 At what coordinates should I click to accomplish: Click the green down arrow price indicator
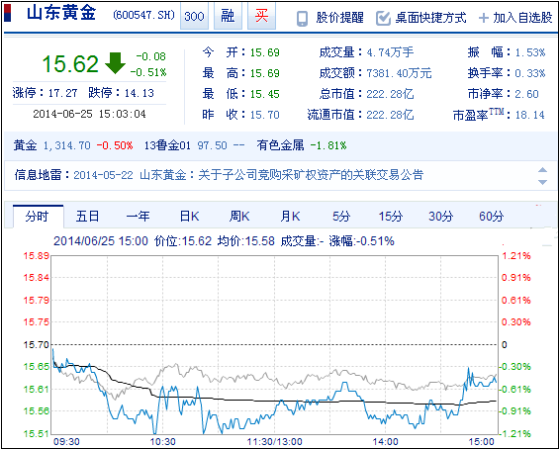[x=115, y=63]
